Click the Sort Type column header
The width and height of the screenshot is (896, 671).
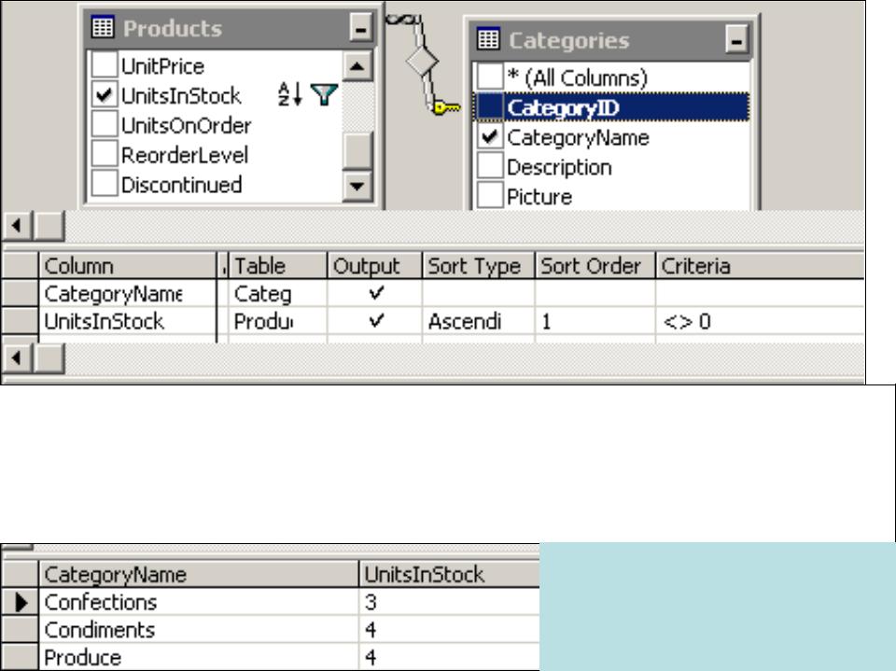(x=478, y=266)
